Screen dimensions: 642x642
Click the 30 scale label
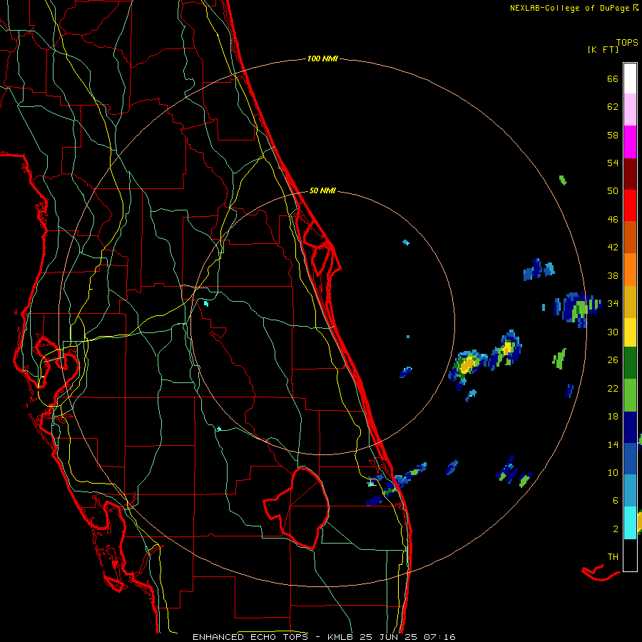pyautogui.click(x=613, y=332)
